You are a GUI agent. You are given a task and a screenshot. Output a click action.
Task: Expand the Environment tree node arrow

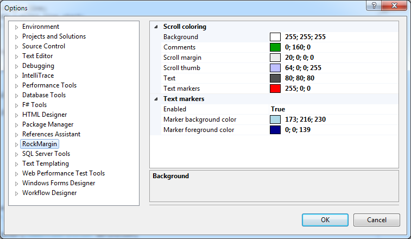point(16,27)
